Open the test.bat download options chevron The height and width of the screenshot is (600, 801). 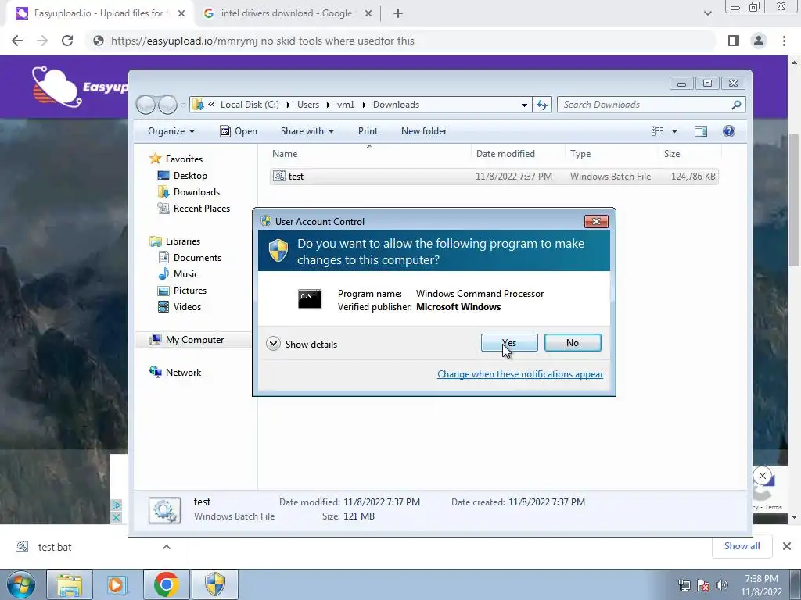coord(167,547)
